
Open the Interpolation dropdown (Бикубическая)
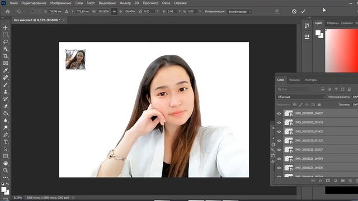coord(239,11)
